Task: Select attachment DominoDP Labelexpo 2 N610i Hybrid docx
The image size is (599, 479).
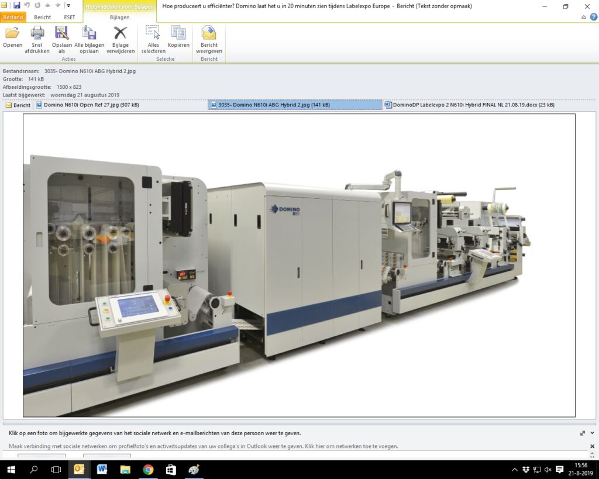Action: tap(470, 105)
